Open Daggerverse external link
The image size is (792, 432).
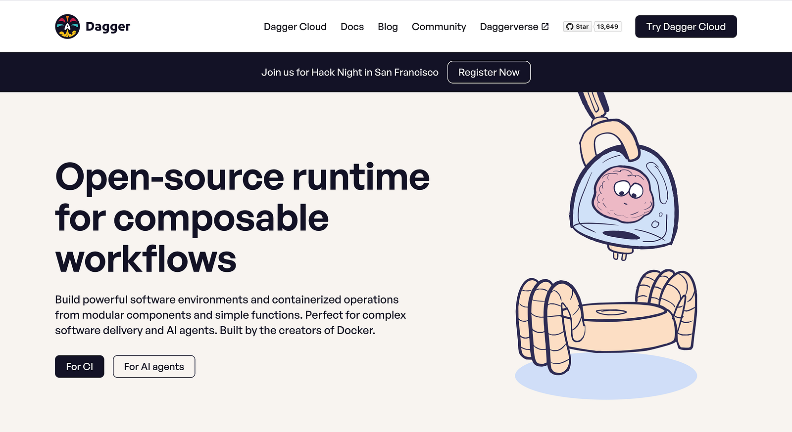tap(514, 27)
